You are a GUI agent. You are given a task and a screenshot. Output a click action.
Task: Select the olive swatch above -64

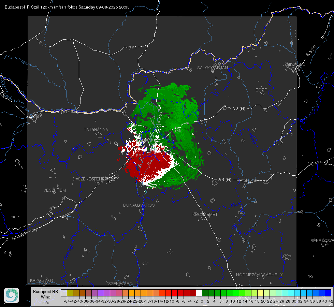[x=70, y=293]
